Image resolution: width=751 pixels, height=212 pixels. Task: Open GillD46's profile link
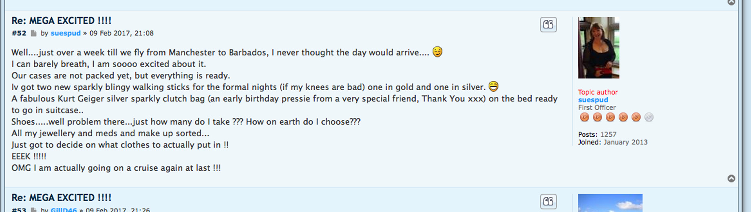(64, 210)
